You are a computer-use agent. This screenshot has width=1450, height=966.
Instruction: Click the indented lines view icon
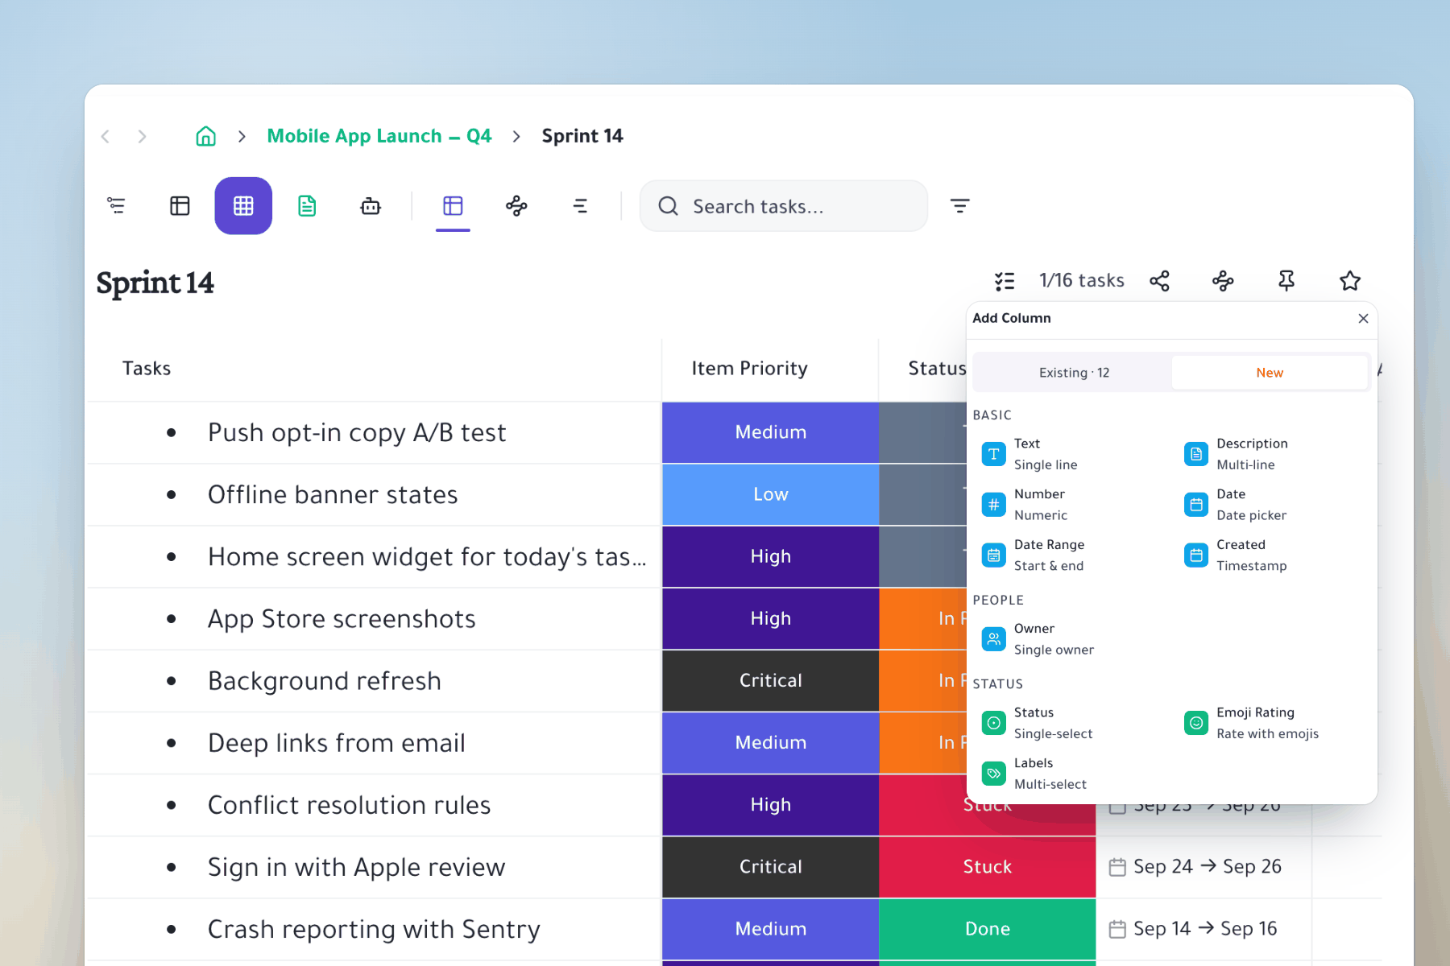pyautogui.click(x=580, y=206)
